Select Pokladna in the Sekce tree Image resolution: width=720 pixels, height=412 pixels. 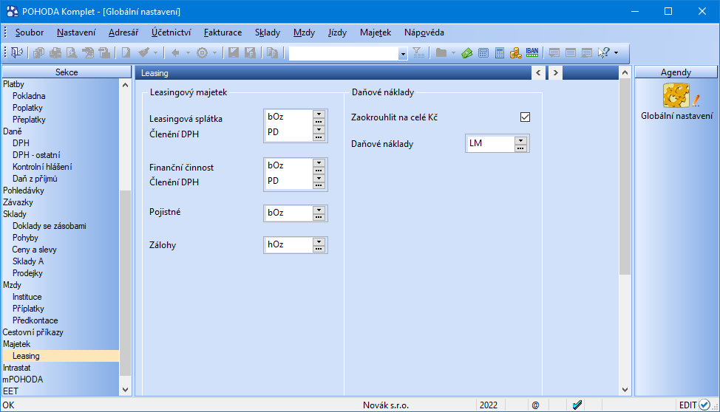[x=29, y=96]
